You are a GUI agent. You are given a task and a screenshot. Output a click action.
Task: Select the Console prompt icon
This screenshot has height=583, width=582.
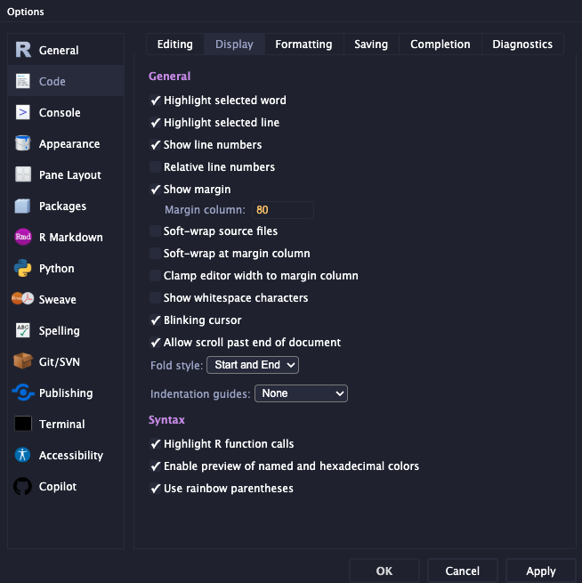(23, 113)
